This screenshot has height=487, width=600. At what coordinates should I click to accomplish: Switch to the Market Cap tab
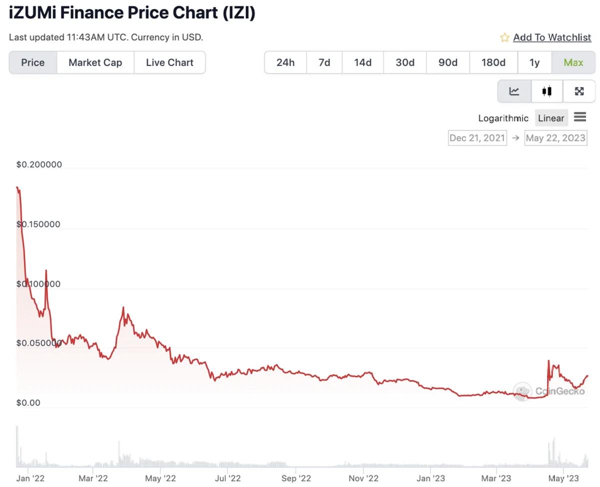pos(95,62)
